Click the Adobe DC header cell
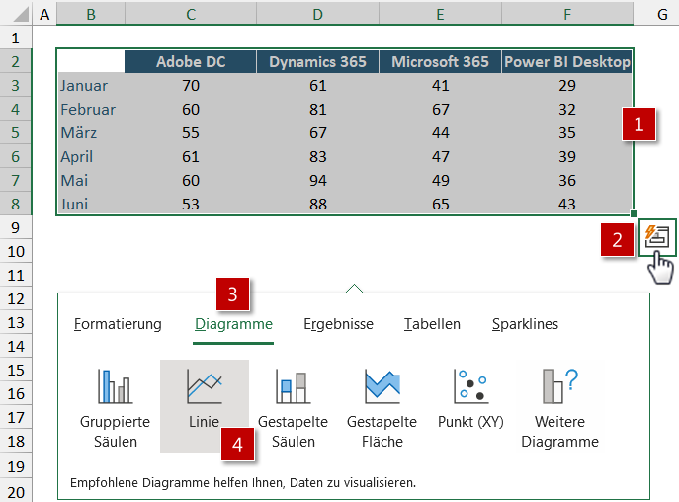679x502 pixels. (191, 61)
